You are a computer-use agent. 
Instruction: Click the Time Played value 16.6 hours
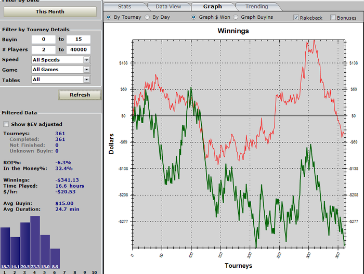[x=70, y=186]
